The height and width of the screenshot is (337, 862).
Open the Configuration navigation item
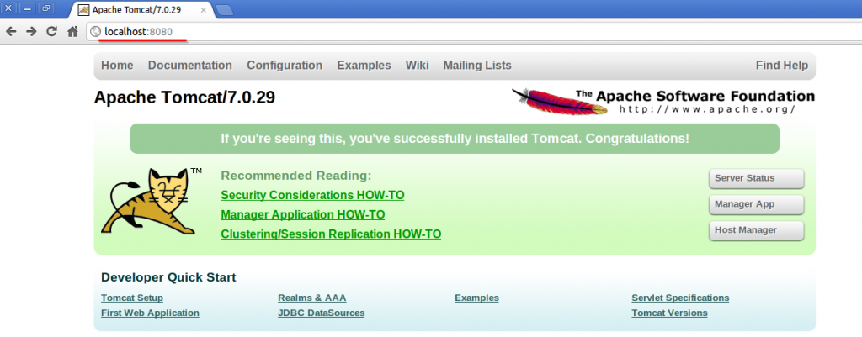click(285, 66)
